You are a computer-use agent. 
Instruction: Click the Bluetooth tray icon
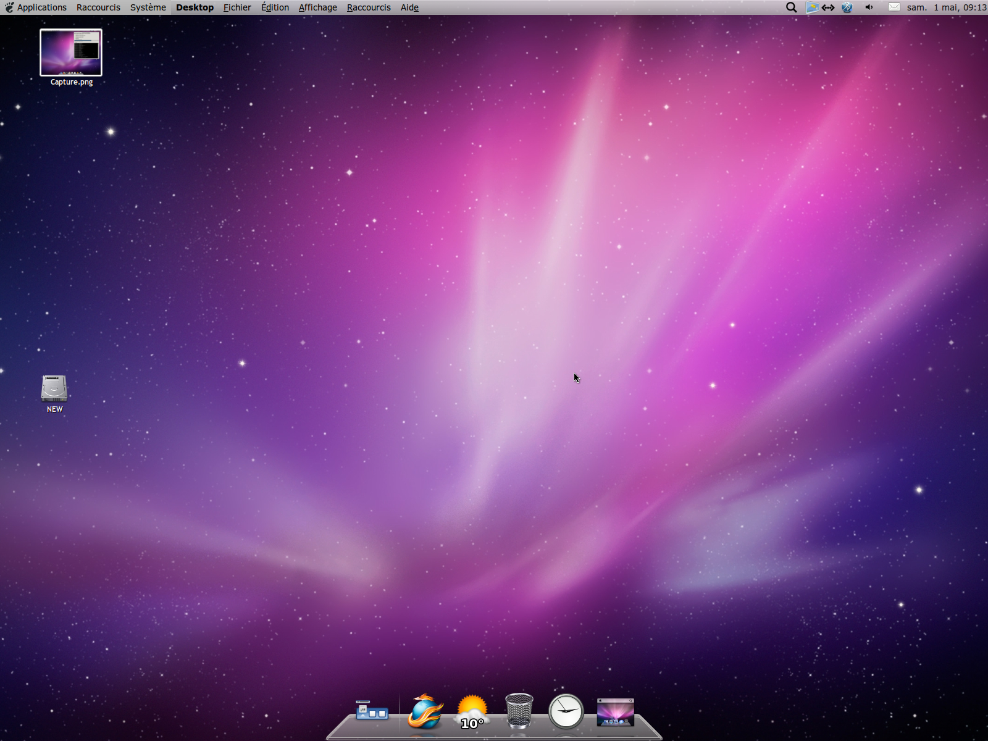847,7
